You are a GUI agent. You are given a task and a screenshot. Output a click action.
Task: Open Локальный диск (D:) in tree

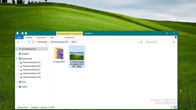click(x=32, y=66)
